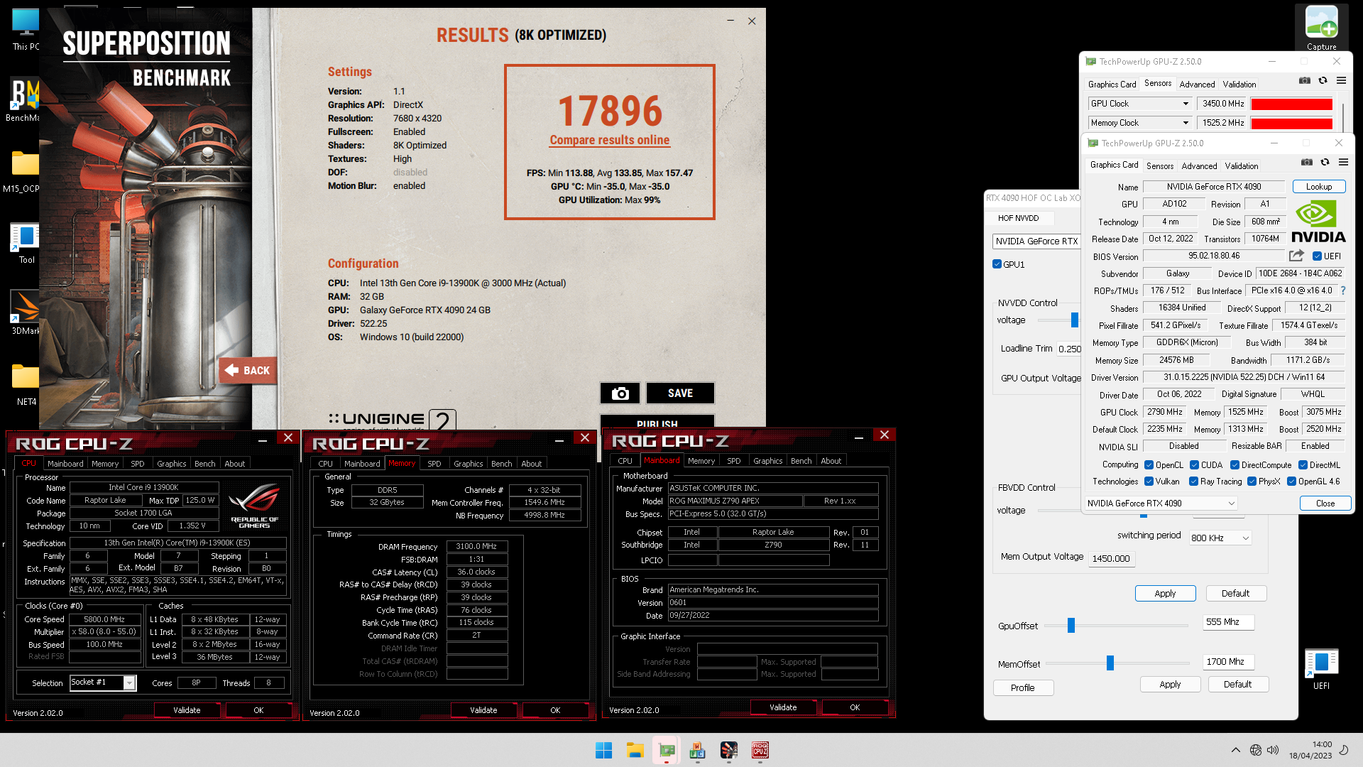Click GPU-Z icon on taskbar
The height and width of the screenshot is (767, 1363).
[667, 750]
